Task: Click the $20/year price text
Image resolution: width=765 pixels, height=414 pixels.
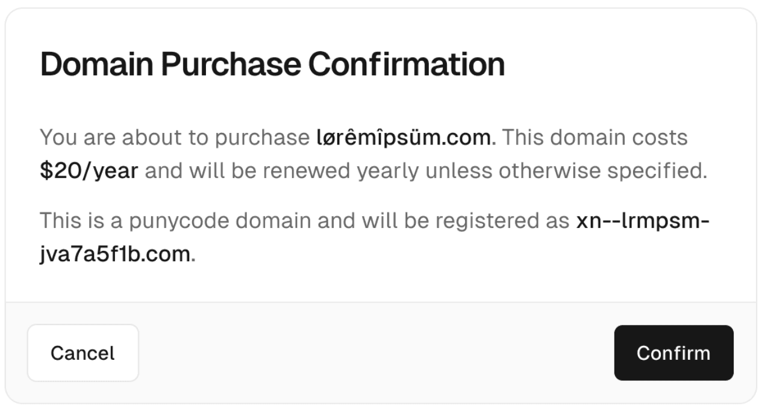Action: pos(89,172)
